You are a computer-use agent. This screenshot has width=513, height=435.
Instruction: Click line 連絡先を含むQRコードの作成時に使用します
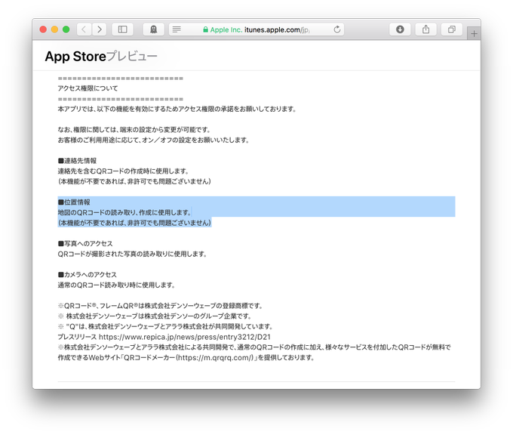[x=123, y=171]
